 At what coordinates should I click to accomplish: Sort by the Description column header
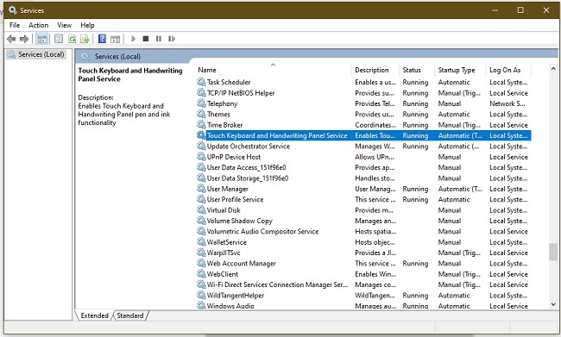click(375, 70)
